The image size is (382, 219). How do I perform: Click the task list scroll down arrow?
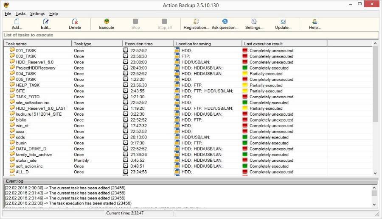(x=375, y=173)
